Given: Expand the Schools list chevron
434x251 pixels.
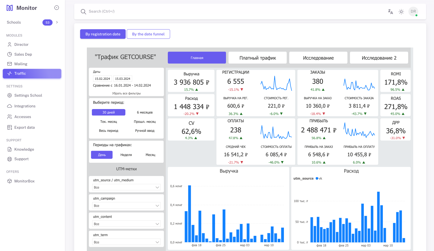Looking at the screenshot, I should coord(57,22).
